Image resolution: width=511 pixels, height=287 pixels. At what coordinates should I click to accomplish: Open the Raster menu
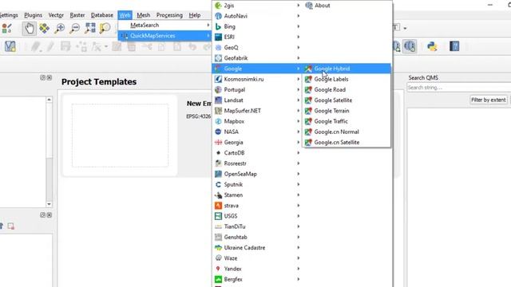[x=77, y=15]
